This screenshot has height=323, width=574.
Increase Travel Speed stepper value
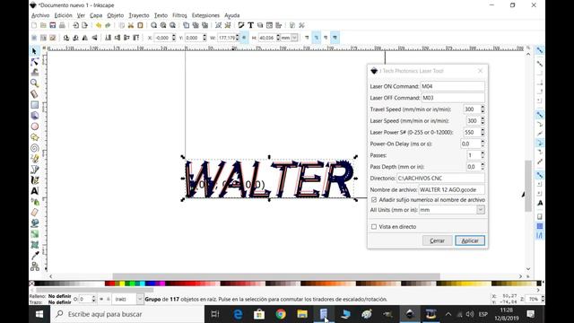click(483, 108)
